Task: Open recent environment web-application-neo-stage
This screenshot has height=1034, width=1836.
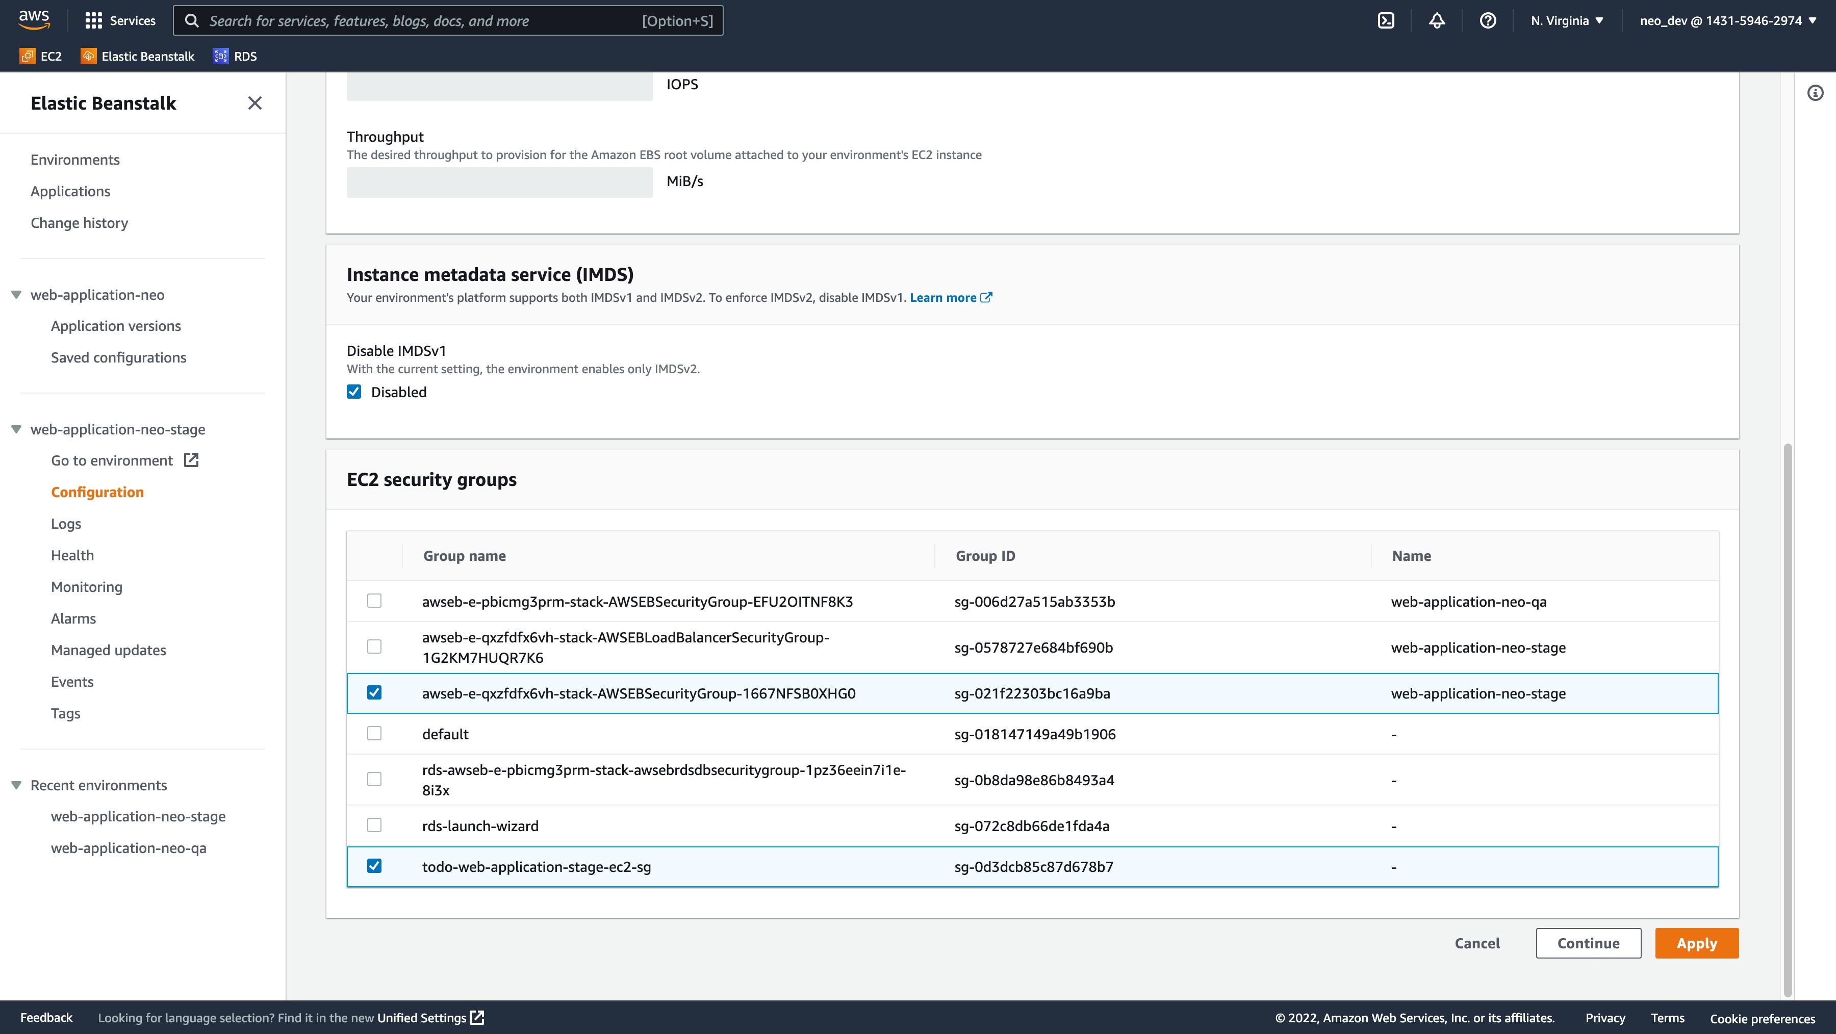Action: coord(138,817)
